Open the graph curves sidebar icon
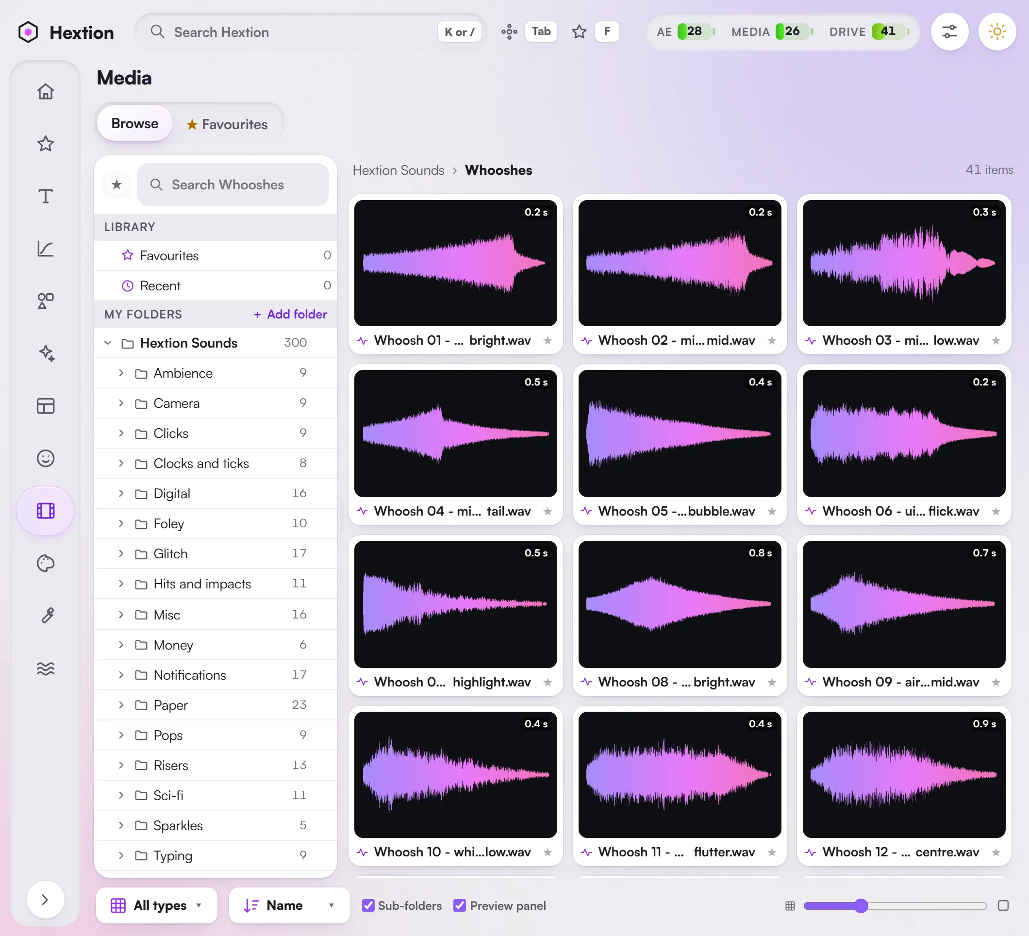This screenshot has height=936, width=1029. pos(46,249)
